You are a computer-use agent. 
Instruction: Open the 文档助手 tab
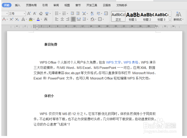[x=122, y=5]
